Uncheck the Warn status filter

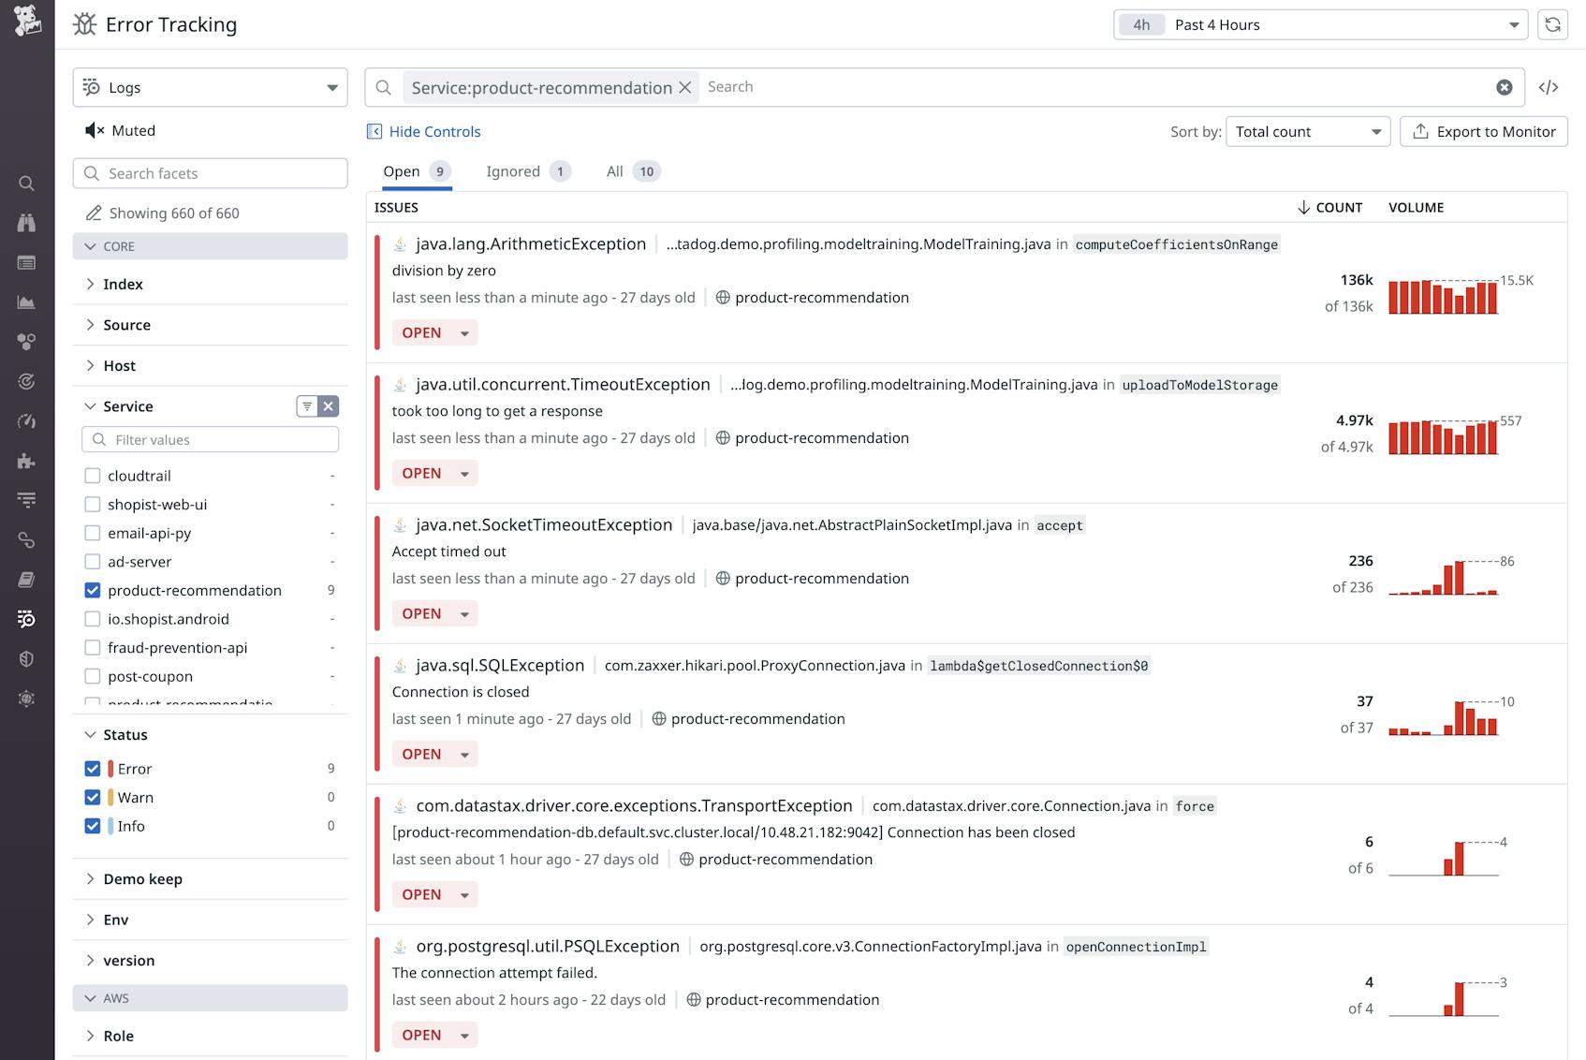pyautogui.click(x=93, y=797)
